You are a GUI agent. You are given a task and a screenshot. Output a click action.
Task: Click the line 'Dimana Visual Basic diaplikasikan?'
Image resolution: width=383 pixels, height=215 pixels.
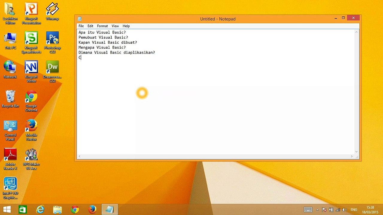117,53
